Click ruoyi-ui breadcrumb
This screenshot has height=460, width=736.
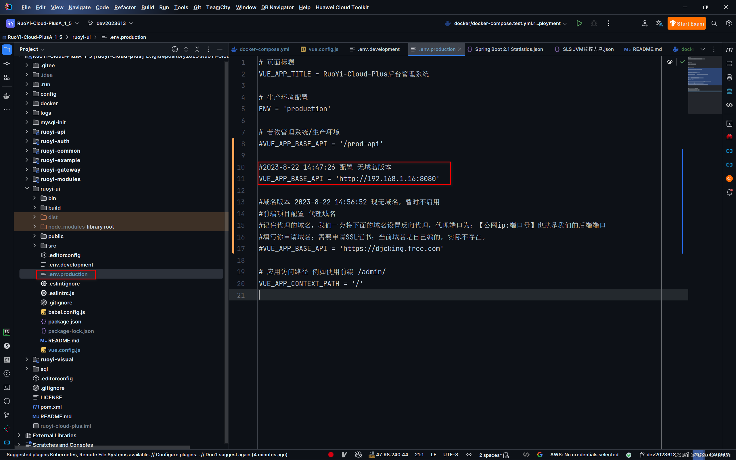[x=82, y=37]
